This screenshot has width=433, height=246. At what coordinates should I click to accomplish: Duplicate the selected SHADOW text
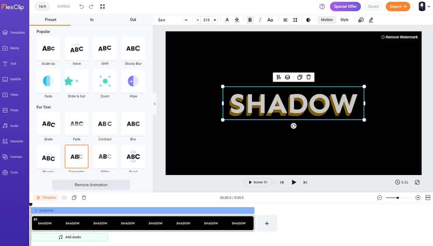click(300, 77)
